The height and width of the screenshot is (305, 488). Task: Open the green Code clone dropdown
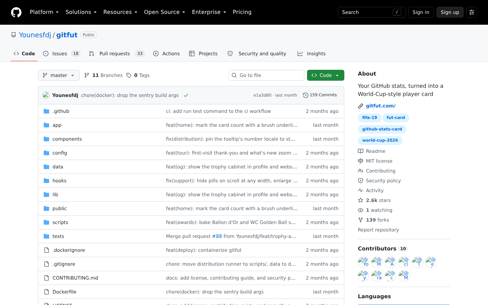326,75
